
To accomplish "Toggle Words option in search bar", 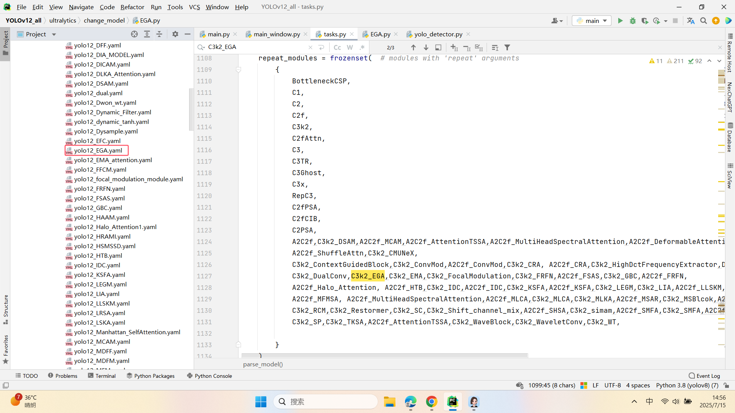I will click(x=350, y=47).
